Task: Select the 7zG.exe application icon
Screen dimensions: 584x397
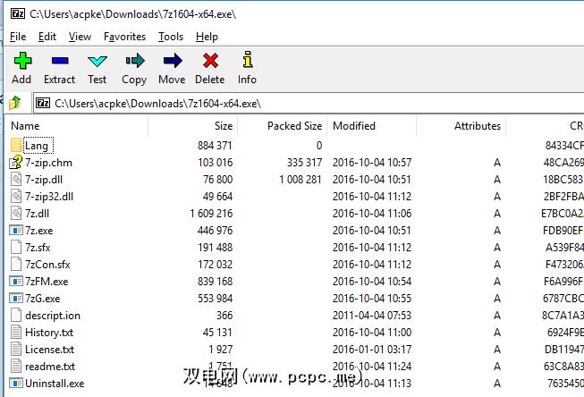Action: click(x=16, y=299)
